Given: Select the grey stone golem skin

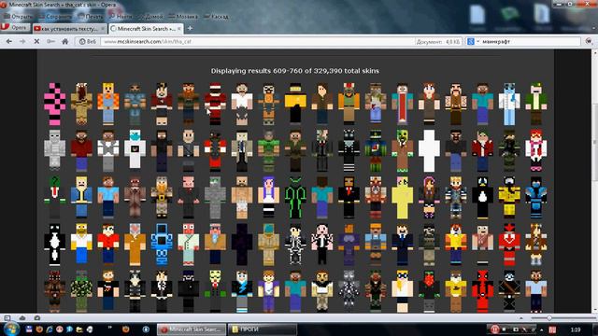Looking at the screenshot, I should [54, 151].
